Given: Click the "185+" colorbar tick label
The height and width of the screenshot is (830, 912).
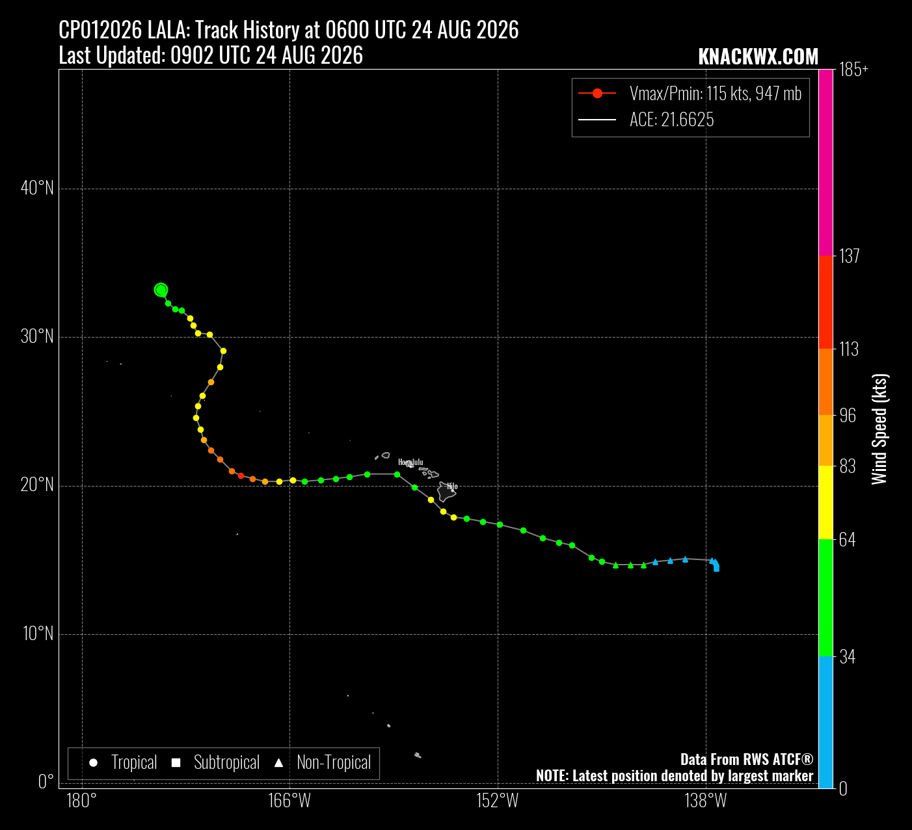Looking at the screenshot, I should coord(854,70).
